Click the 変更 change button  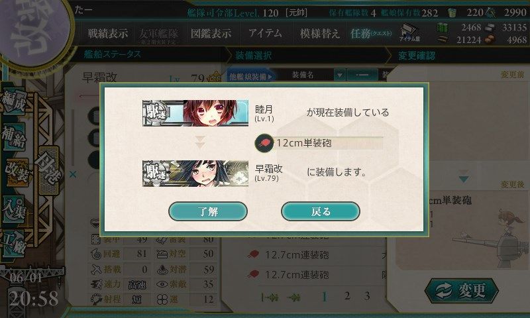click(x=462, y=291)
